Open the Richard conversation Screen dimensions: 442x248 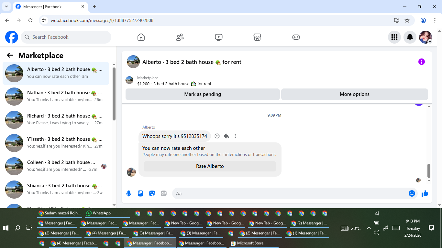click(56, 120)
